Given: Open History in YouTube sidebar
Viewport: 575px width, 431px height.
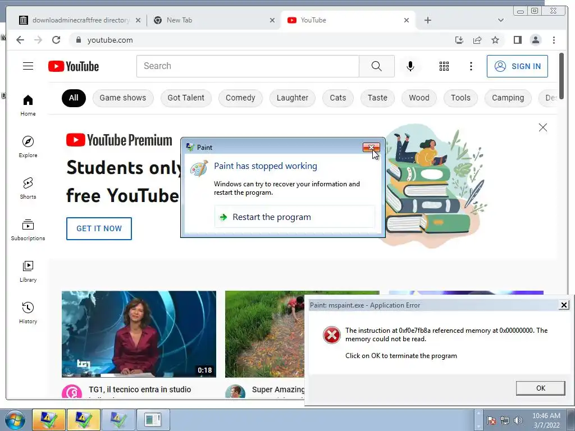Looking at the screenshot, I should (28, 313).
